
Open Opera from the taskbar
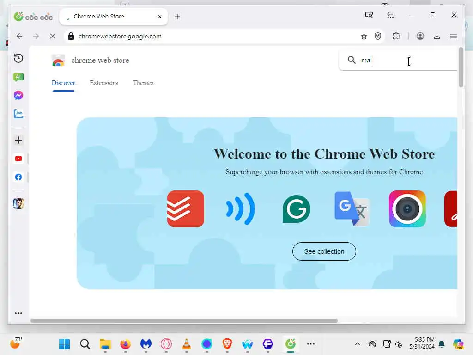166,344
